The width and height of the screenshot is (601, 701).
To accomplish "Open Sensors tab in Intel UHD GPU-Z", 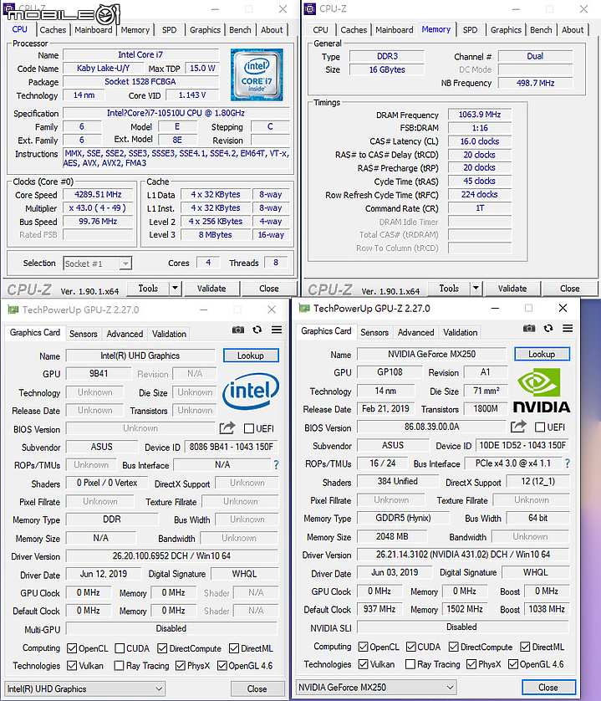I will (x=83, y=334).
